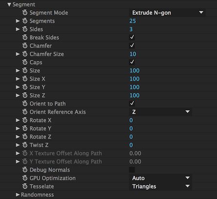The image size is (217, 199).
Task: Expand the Rotate Z property triangle
Action: [18, 137]
